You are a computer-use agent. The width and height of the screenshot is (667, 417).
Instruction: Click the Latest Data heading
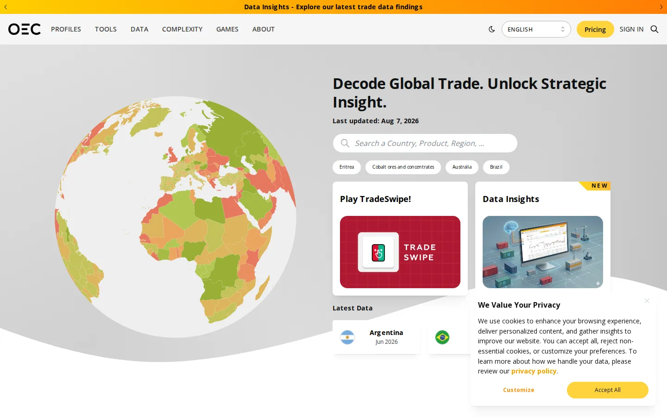[x=352, y=308]
